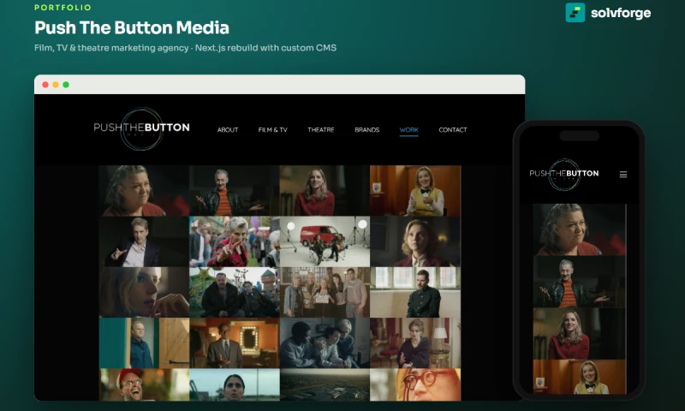The image size is (685, 411).
Task: Open the BRANDS nav item
Action: 367,129
